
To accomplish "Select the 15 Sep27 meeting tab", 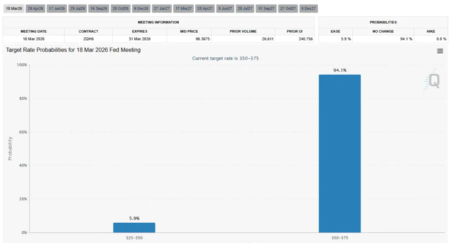I will coord(266,8).
